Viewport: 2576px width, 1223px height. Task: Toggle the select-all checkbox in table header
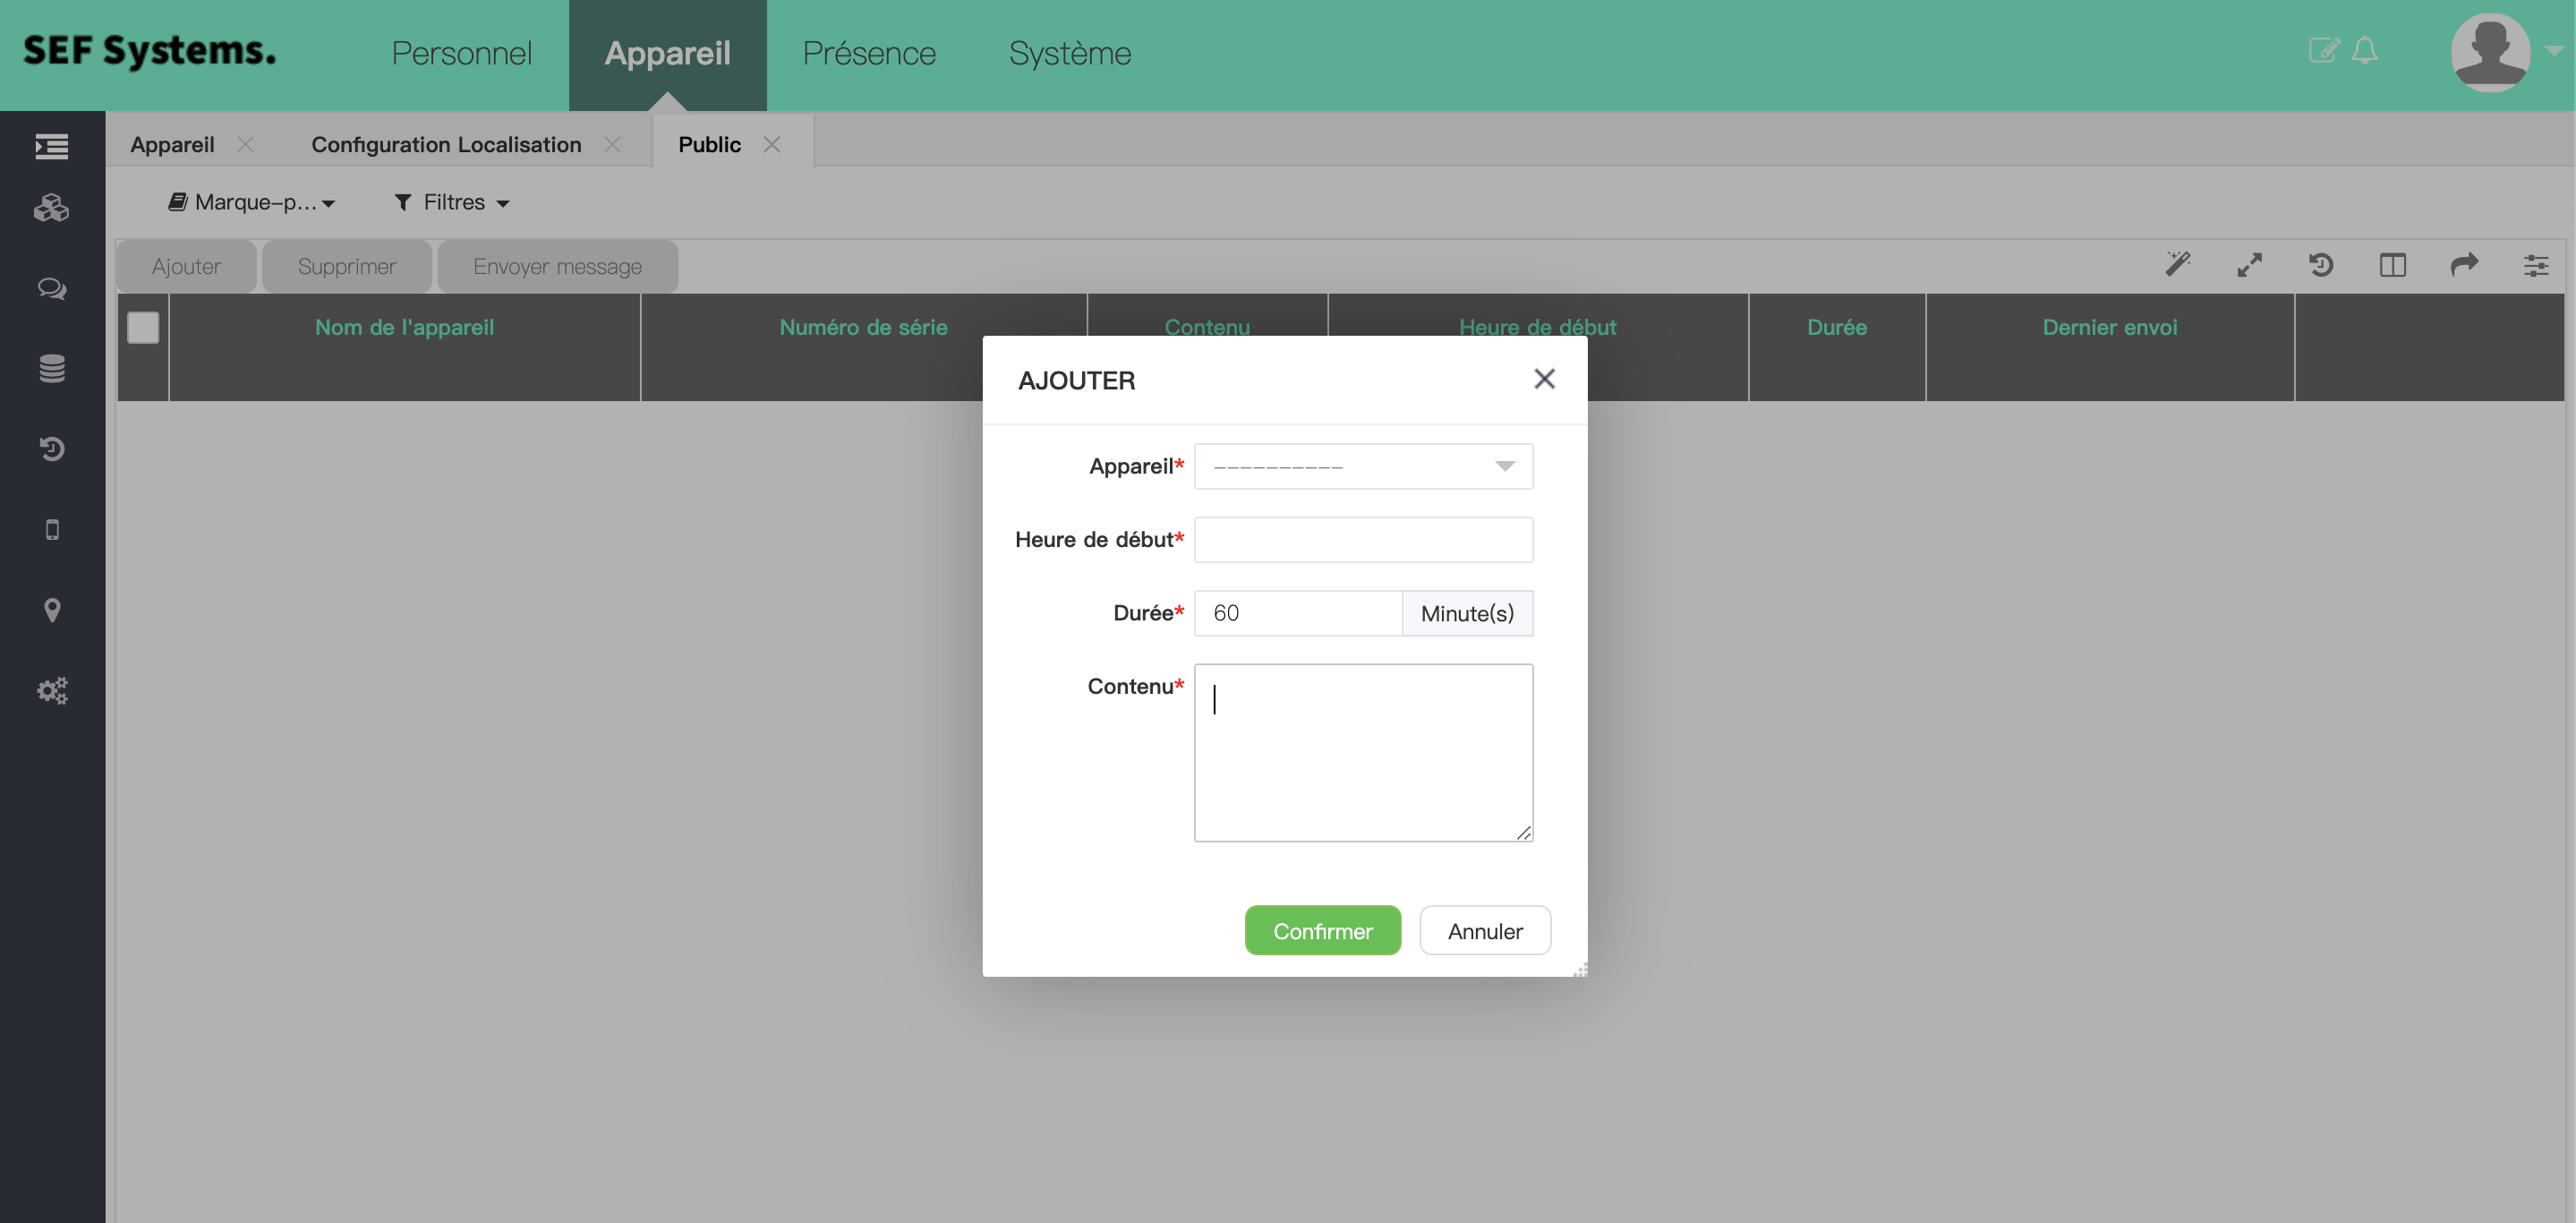pyautogui.click(x=143, y=328)
